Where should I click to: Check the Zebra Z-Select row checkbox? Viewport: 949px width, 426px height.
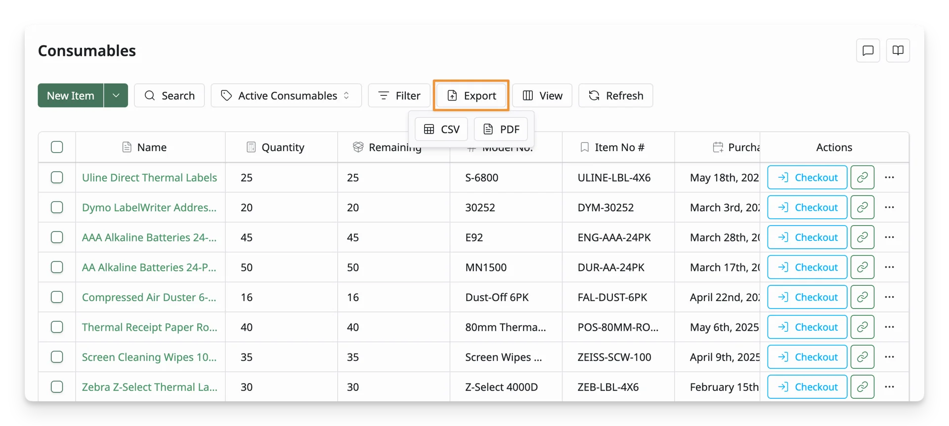click(57, 387)
